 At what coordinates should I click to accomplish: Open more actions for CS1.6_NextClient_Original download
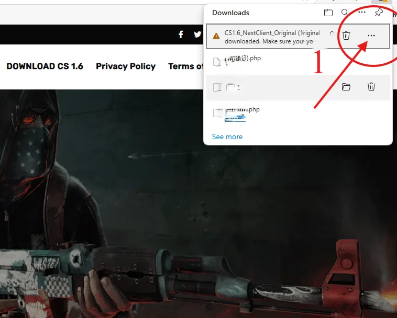coord(371,36)
